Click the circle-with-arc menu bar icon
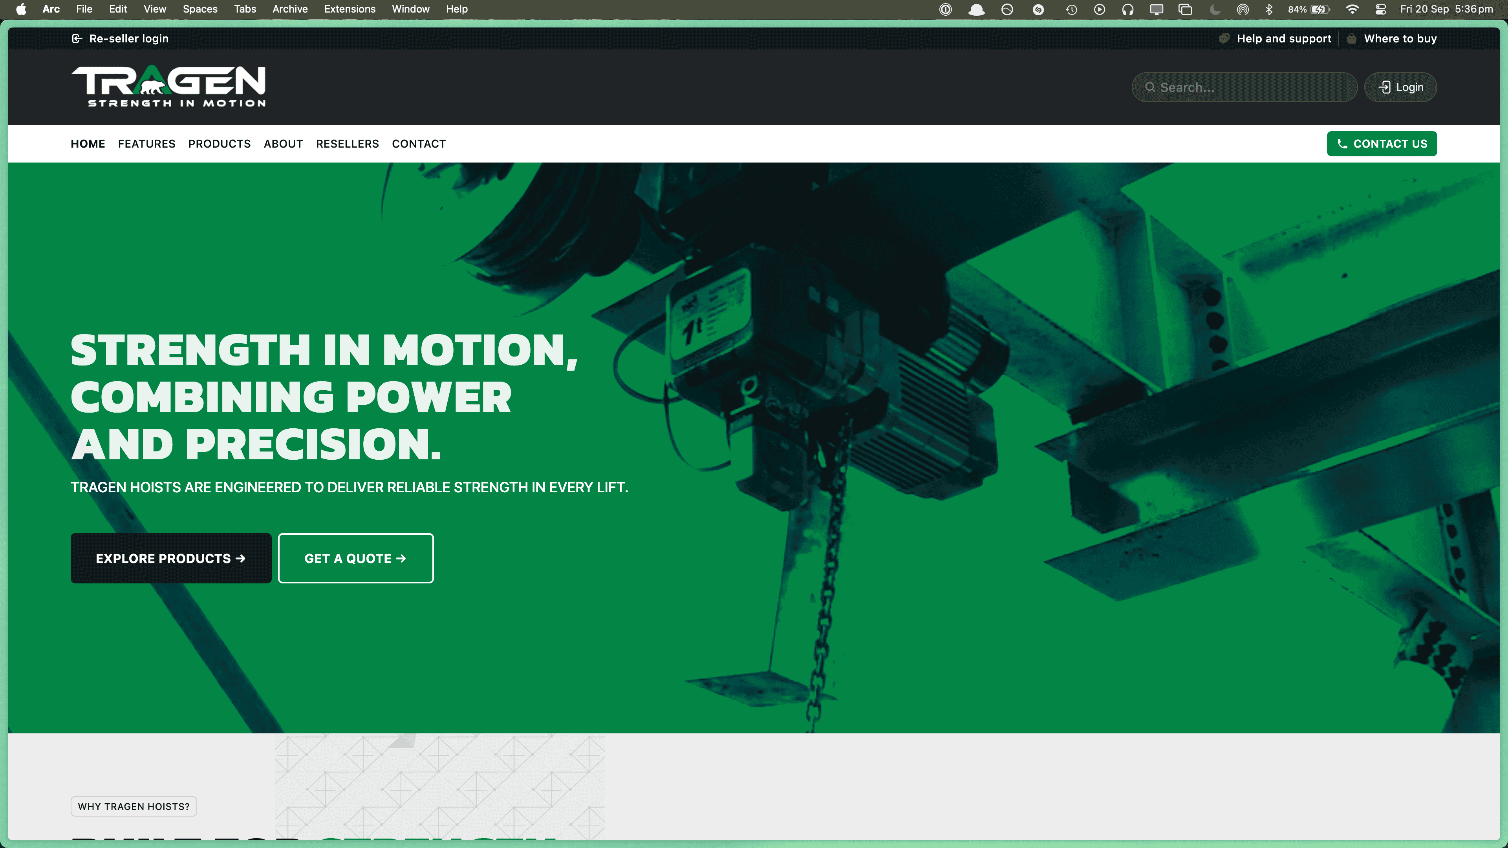1508x848 pixels. coord(1007,9)
